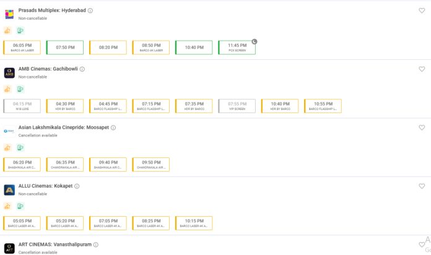This screenshot has height=255, width=431.
Task: Select Prasads 08:50 PM showtime
Action: pos(151,48)
